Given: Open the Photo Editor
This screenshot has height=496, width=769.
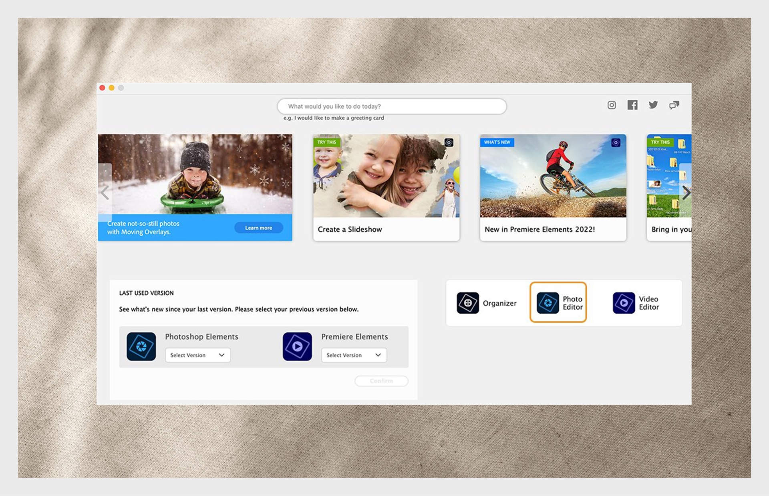Looking at the screenshot, I should (558, 303).
